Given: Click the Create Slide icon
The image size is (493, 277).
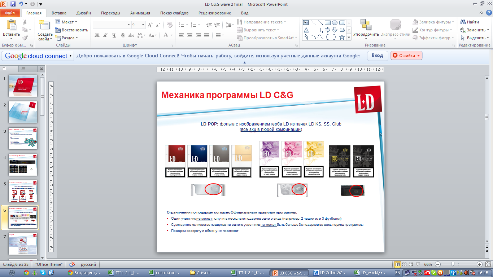Looking at the screenshot, I should [45, 25].
